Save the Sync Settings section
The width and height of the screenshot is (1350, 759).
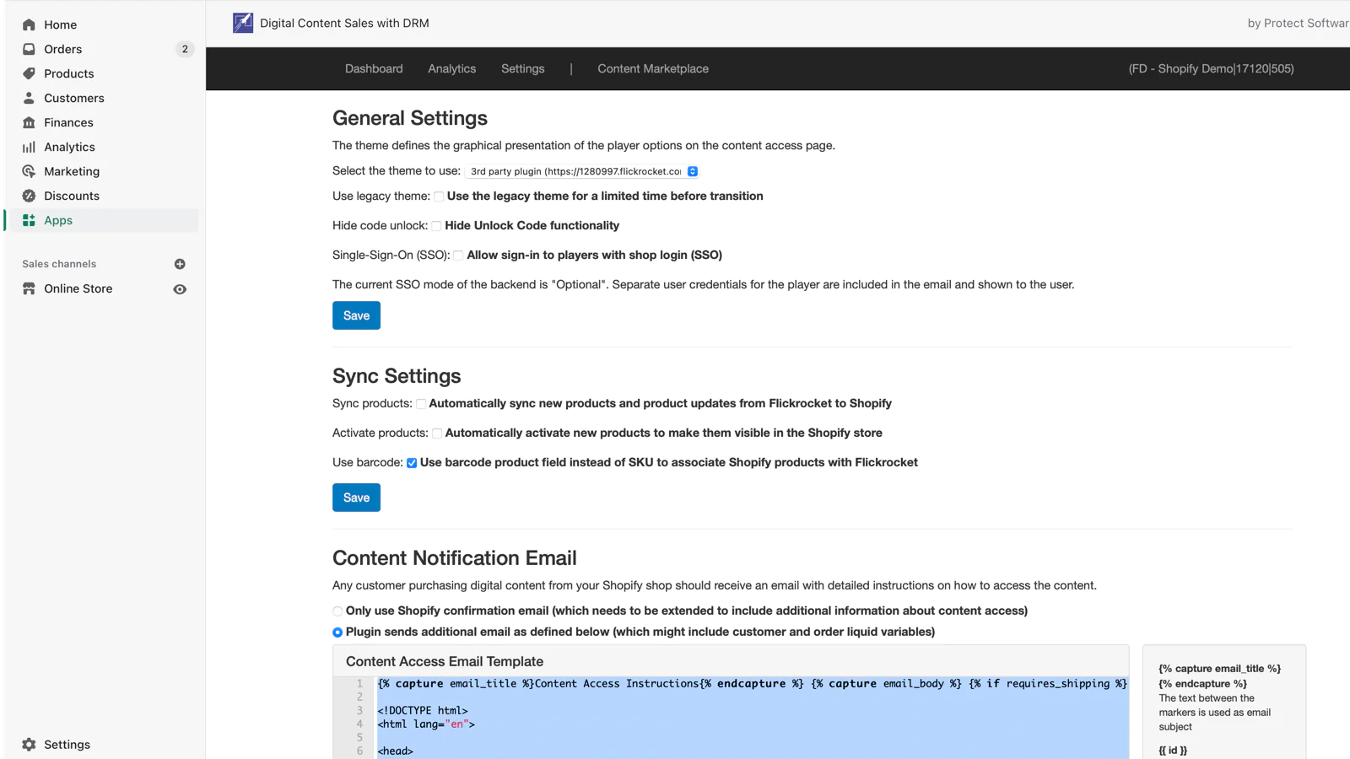[356, 498]
